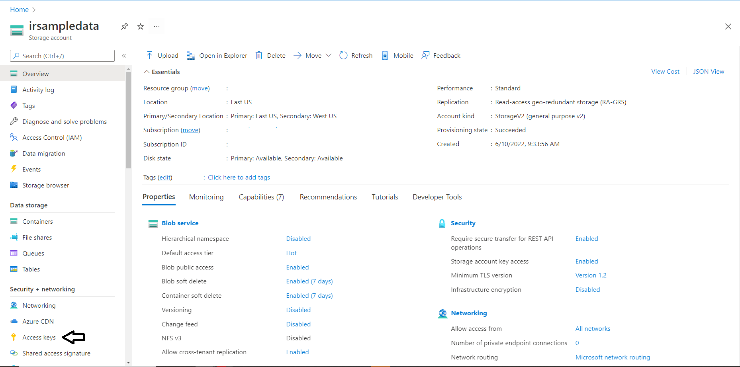The height and width of the screenshot is (367, 740).
Task: Delete the irsampledata storage account
Action: (x=270, y=55)
